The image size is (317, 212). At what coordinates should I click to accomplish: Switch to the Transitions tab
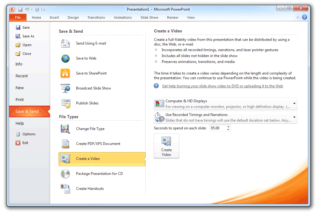96,17
